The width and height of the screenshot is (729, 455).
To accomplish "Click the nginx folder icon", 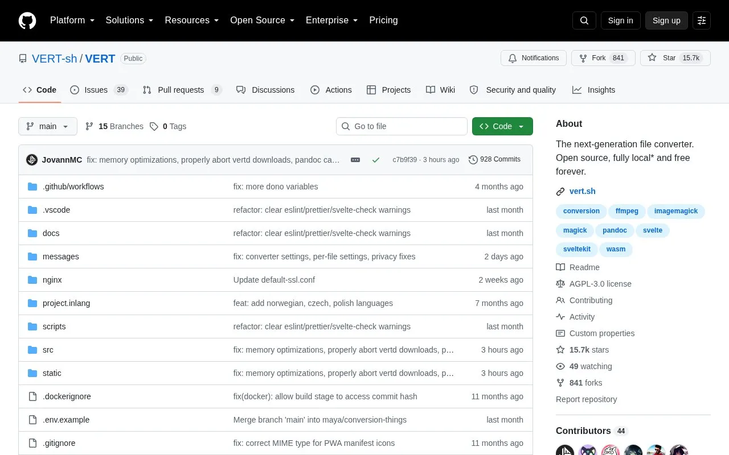I will pyautogui.click(x=32, y=280).
